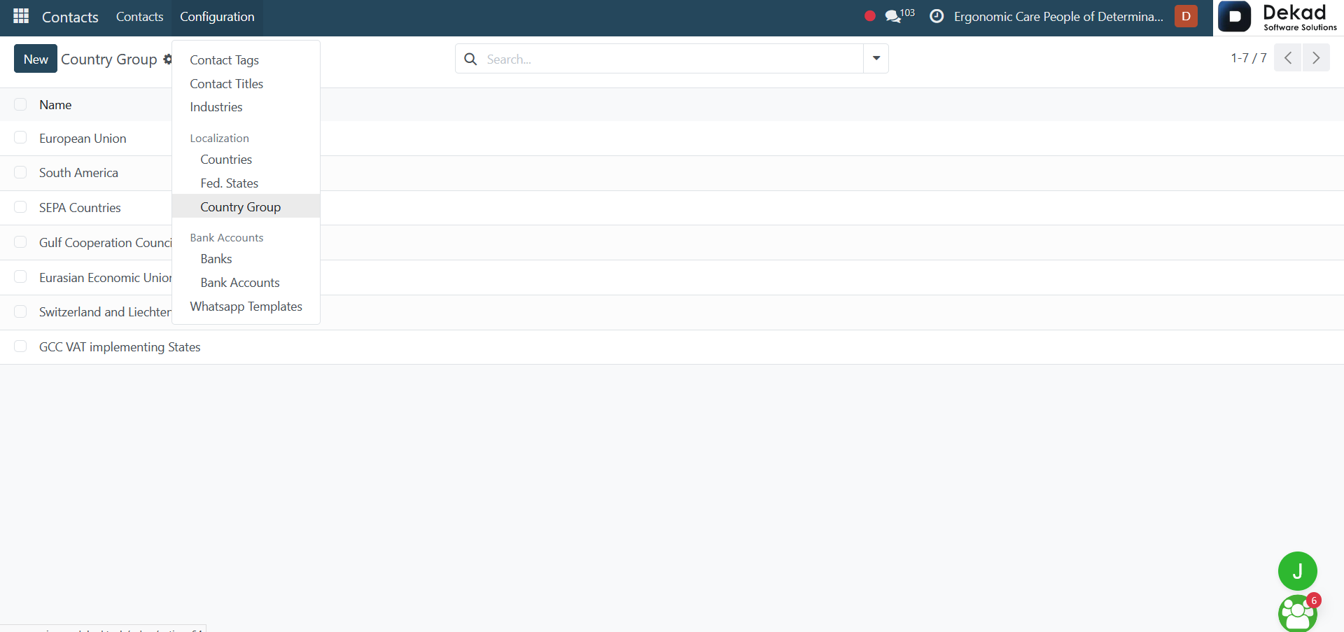Open the green J chat bubble

coord(1297,571)
